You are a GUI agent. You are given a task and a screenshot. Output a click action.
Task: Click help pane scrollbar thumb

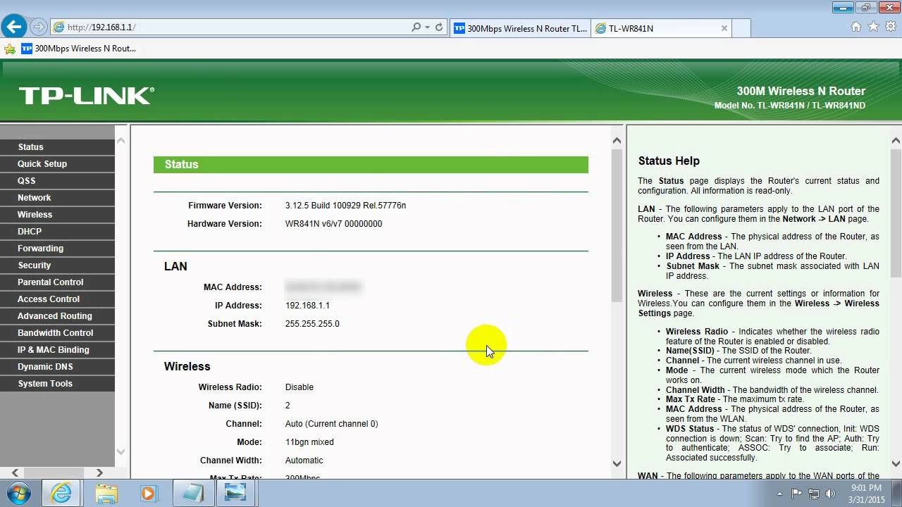click(x=896, y=213)
